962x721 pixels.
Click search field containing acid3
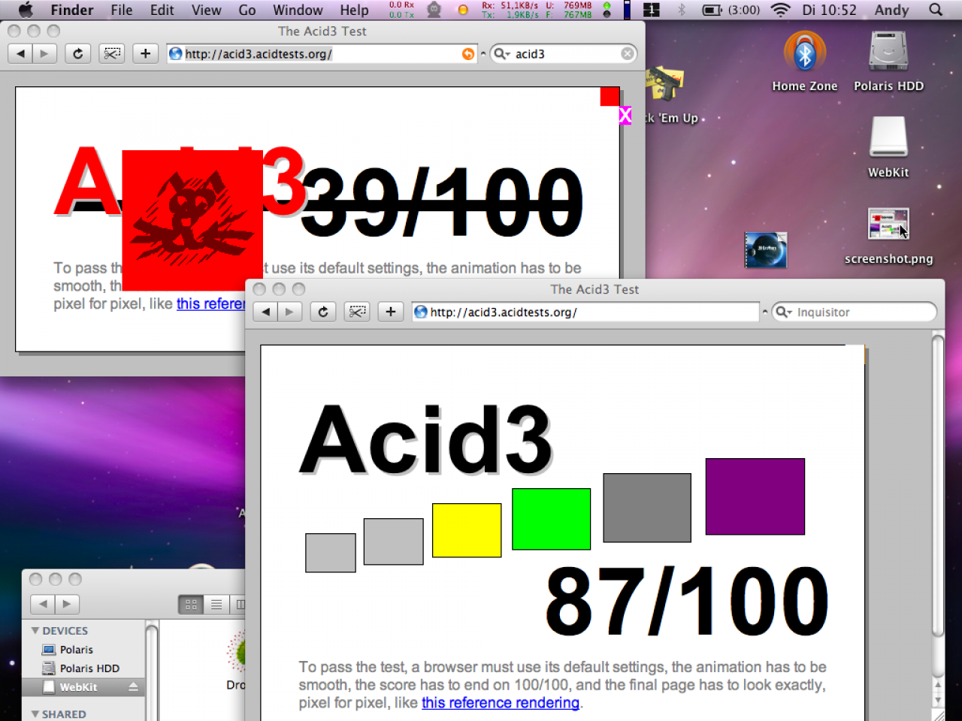pyautogui.click(x=563, y=53)
